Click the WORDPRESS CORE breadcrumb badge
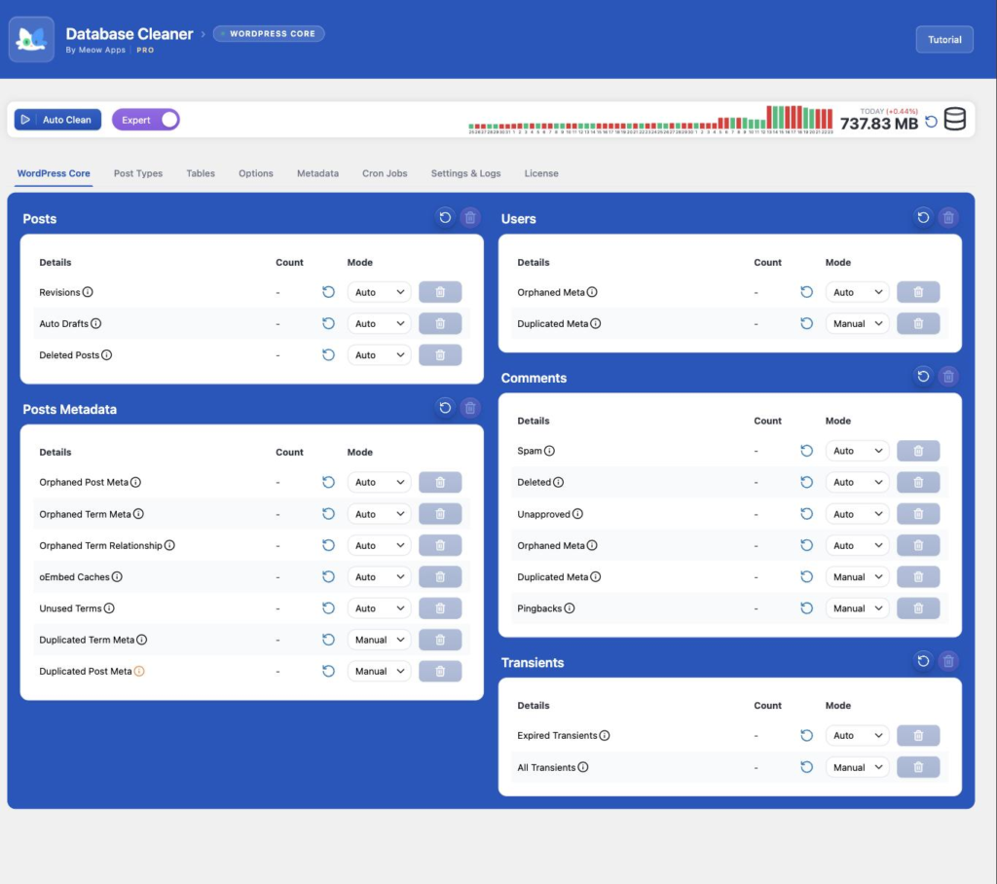Image resolution: width=997 pixels, height=884 pixels. [x=269, y=34]
